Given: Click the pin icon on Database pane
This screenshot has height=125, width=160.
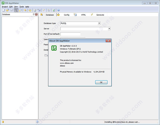Looking at the screenshot, I should point(34,14).
